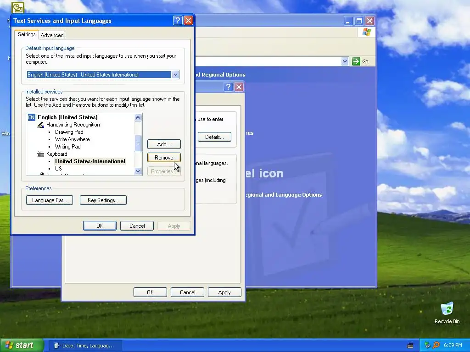Click the Windows flag logo in browser window
This screenshot has width=470, height=352.
coord(366,32)
